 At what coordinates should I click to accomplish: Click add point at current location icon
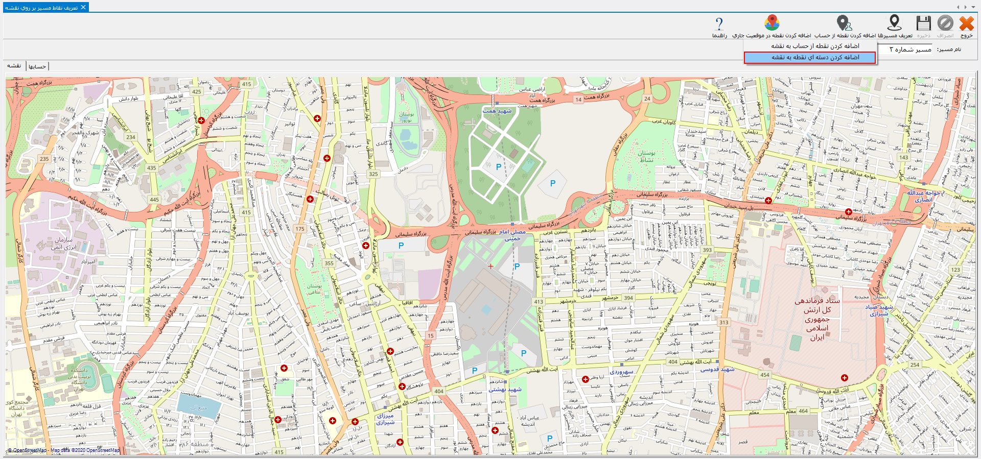772,23
